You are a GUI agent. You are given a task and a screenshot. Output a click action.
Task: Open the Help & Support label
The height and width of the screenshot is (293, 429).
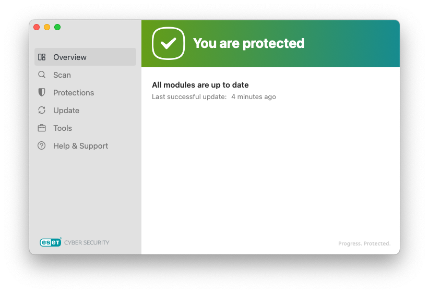81,146
